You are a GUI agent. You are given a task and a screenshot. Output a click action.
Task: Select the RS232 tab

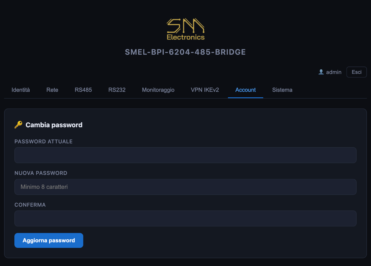pos(117,90)
